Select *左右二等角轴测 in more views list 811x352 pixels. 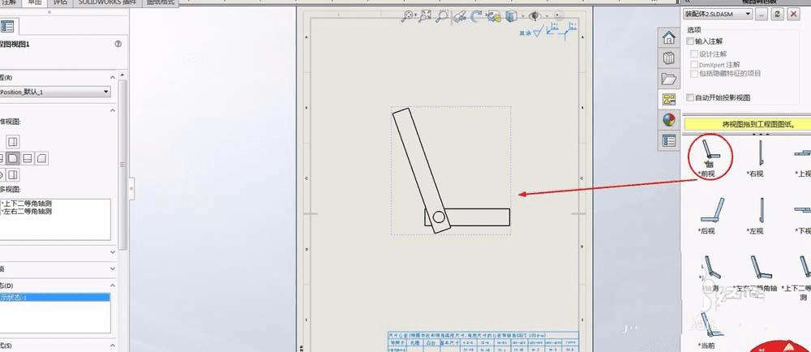pos(27,211)
